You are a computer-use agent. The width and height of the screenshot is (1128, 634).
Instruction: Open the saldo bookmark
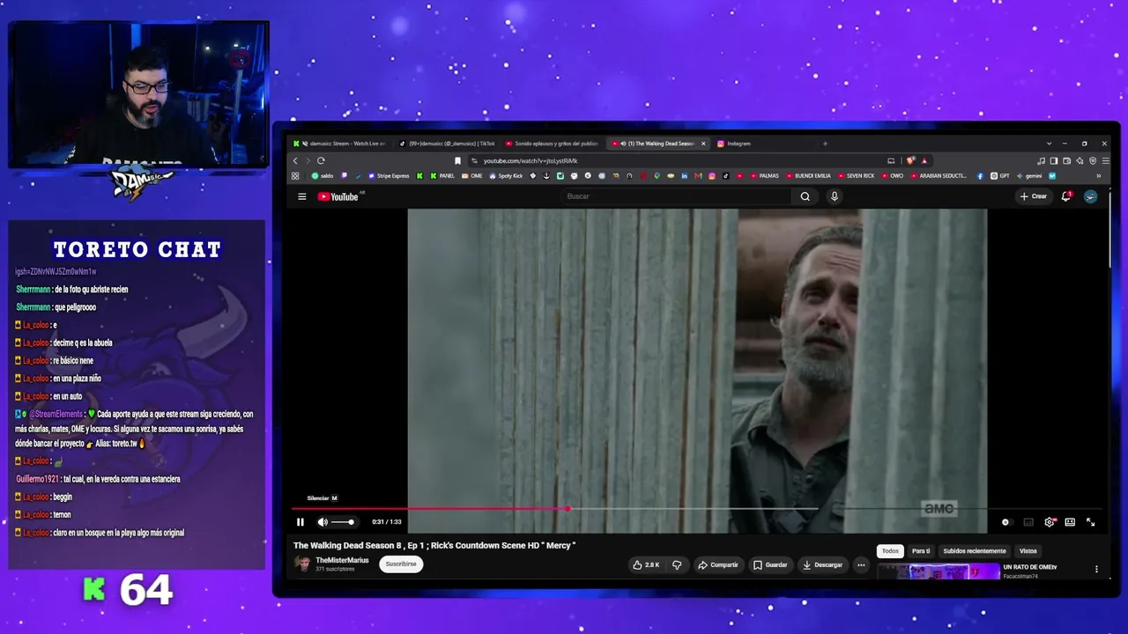click(x=323, y=176)
